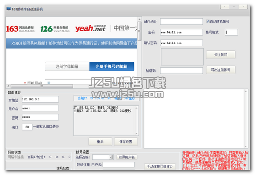Click browser horizontal scrollbar thumb

coord(42,86)
